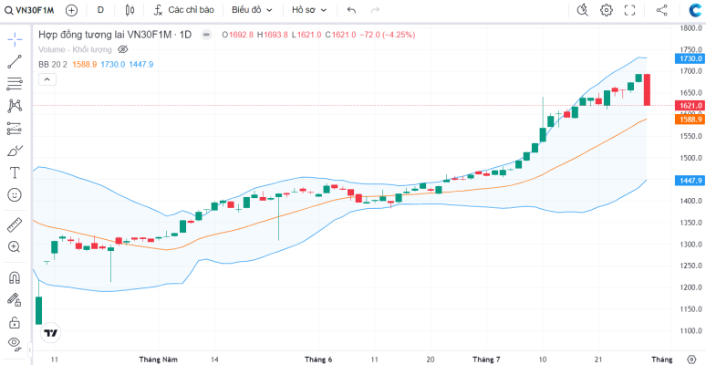
Task: Open quick search lightning icon
Action: [583, 10]
